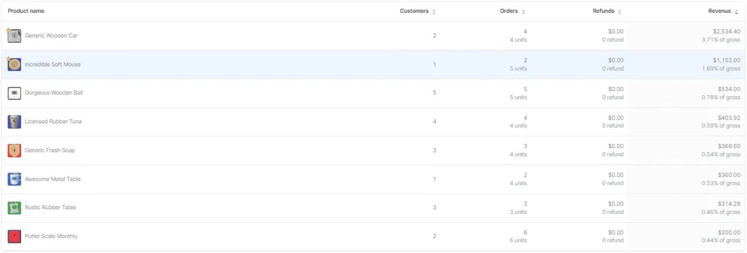Sort by the Customers column arrows
The width and height of the screenshot is (747, 253).
434,12
